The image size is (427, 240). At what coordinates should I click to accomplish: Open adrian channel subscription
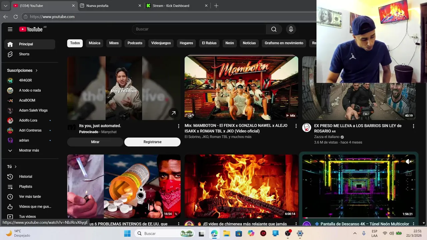pyautogui.click(x=30, y=140)
